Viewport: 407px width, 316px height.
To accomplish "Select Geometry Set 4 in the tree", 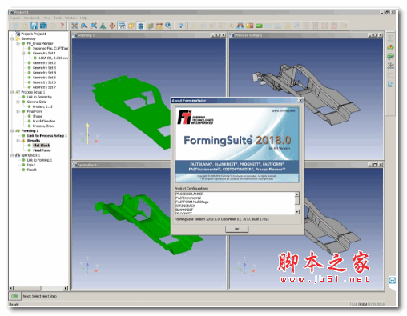I will (x=44, y=73).
